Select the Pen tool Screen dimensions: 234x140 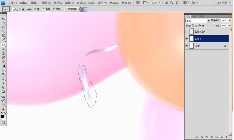(3, 79)
